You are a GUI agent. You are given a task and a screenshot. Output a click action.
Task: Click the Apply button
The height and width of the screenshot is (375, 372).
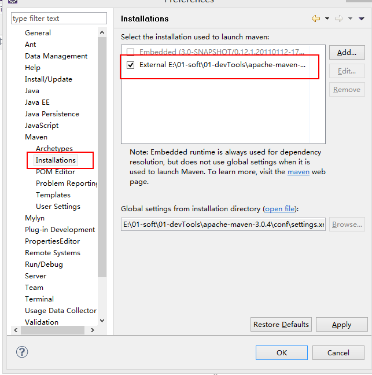pos(341,325)
